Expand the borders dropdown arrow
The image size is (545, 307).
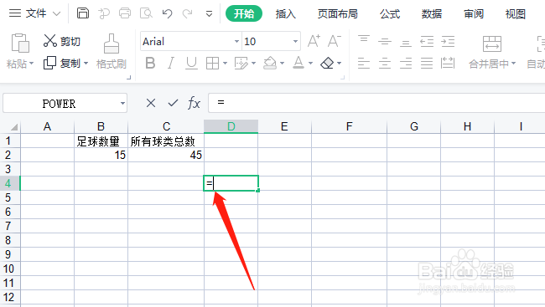coord(225,64)
